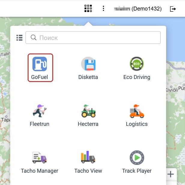This screenshot has height=185, width=185.
Task: Open the Tacho View app
Action: (88, 162)
